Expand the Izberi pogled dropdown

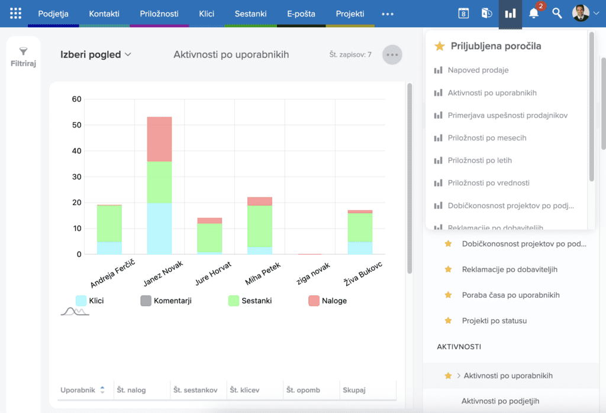96,54
